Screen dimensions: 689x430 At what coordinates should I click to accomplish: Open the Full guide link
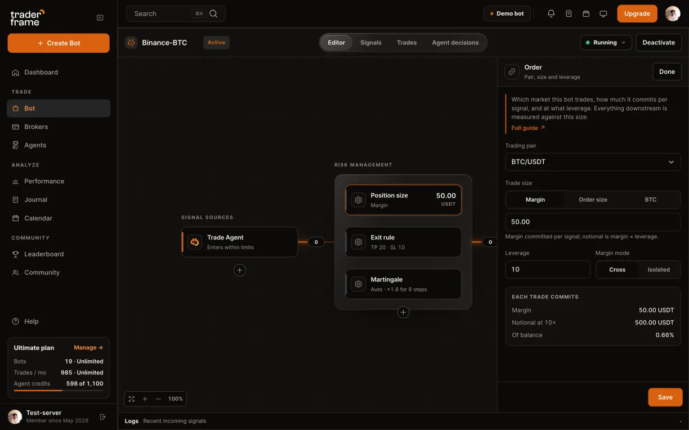point(528,128)
